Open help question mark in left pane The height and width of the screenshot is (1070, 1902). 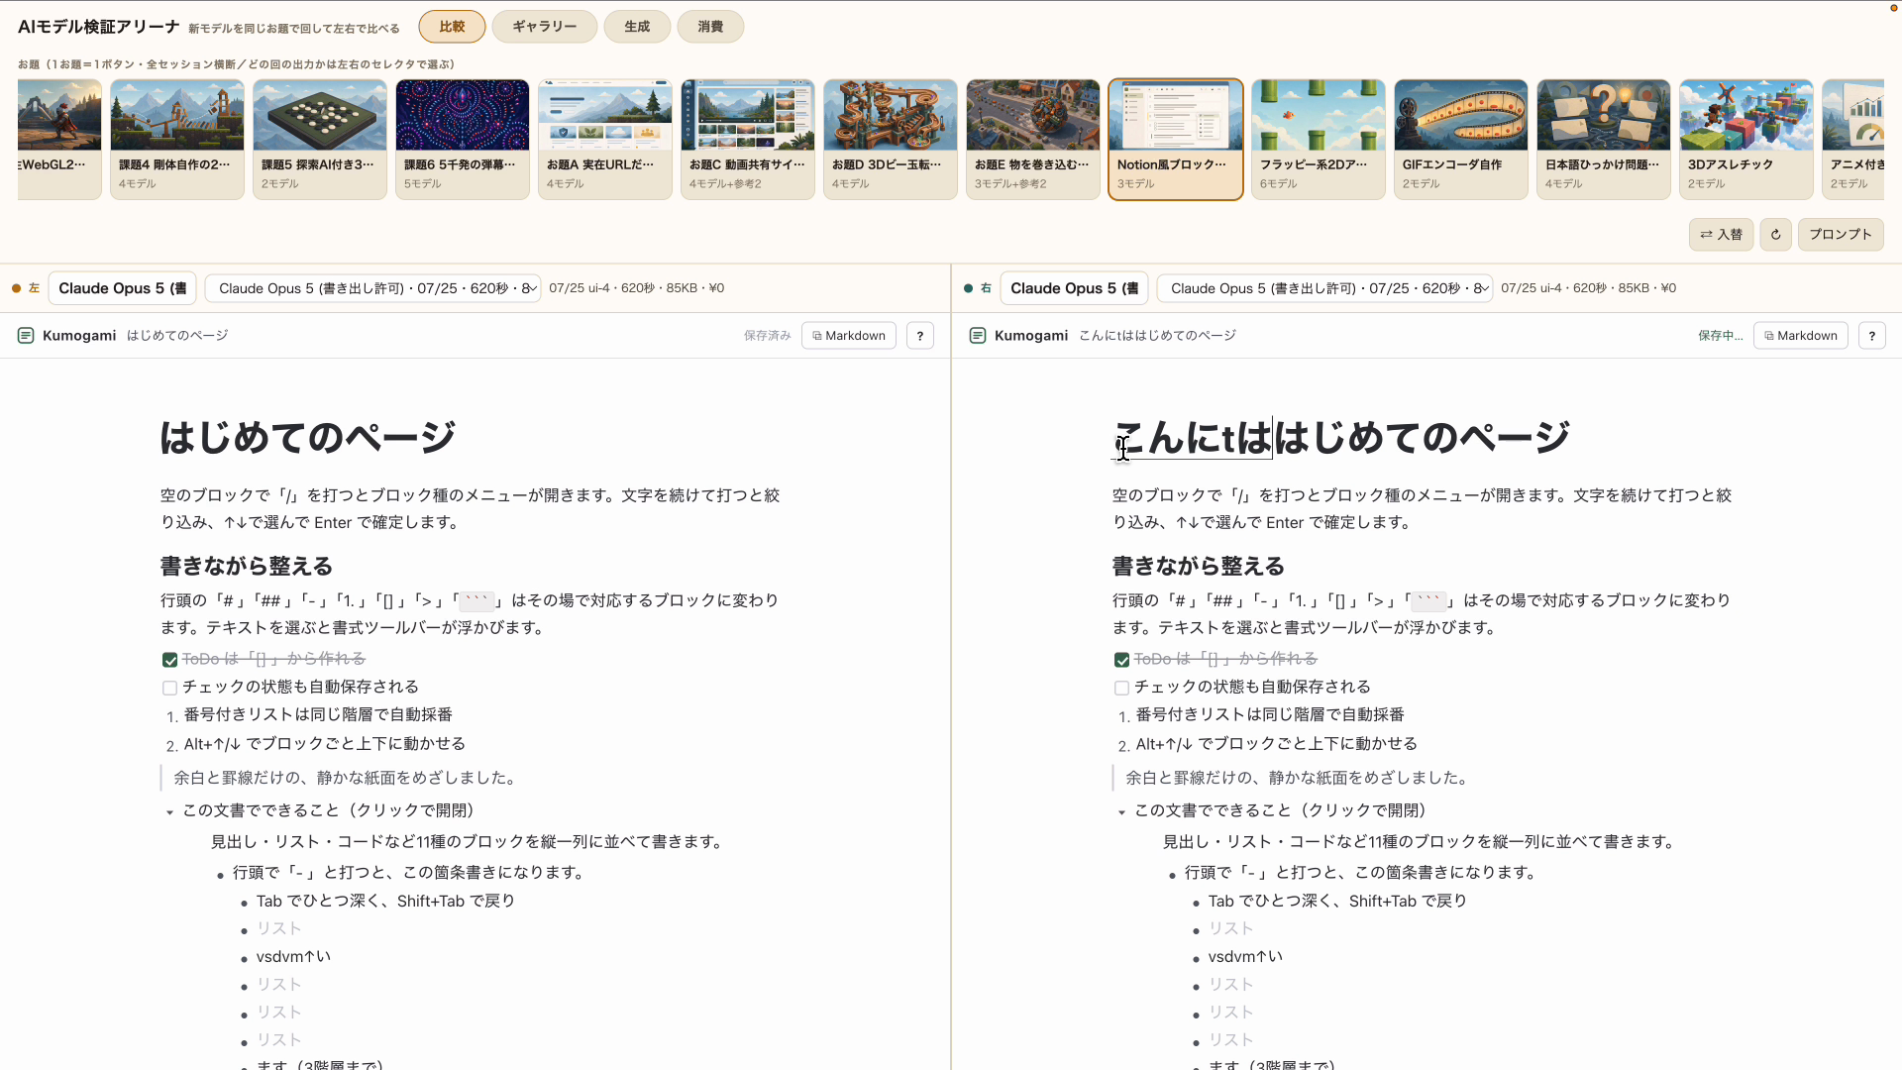pos(920,336)
